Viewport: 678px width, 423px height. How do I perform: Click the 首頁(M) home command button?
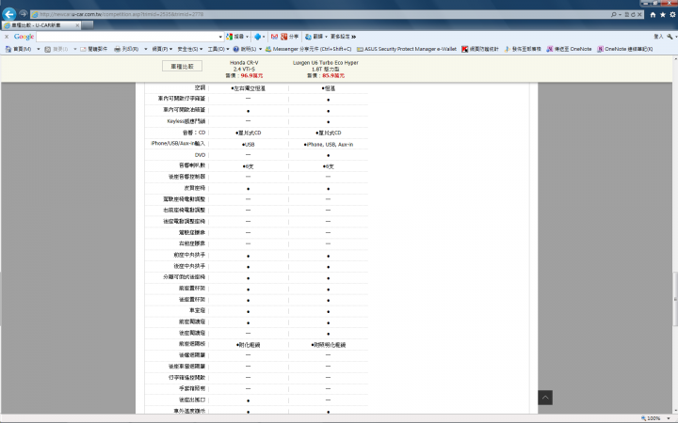18,49
